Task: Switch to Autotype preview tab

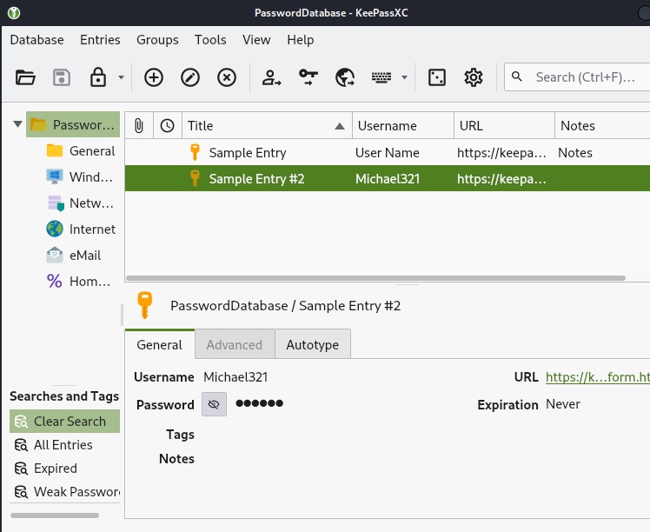Action: [x=313, y=344]
